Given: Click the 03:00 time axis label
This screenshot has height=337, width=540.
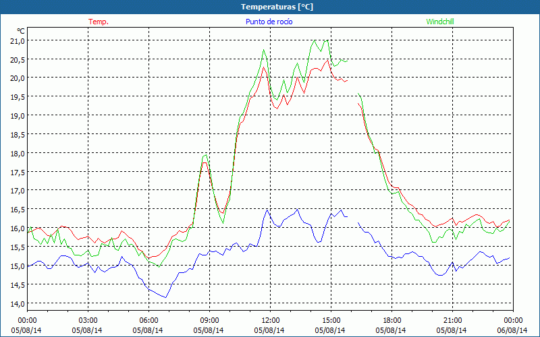Looking at the screenshot, I should (88, 320).
